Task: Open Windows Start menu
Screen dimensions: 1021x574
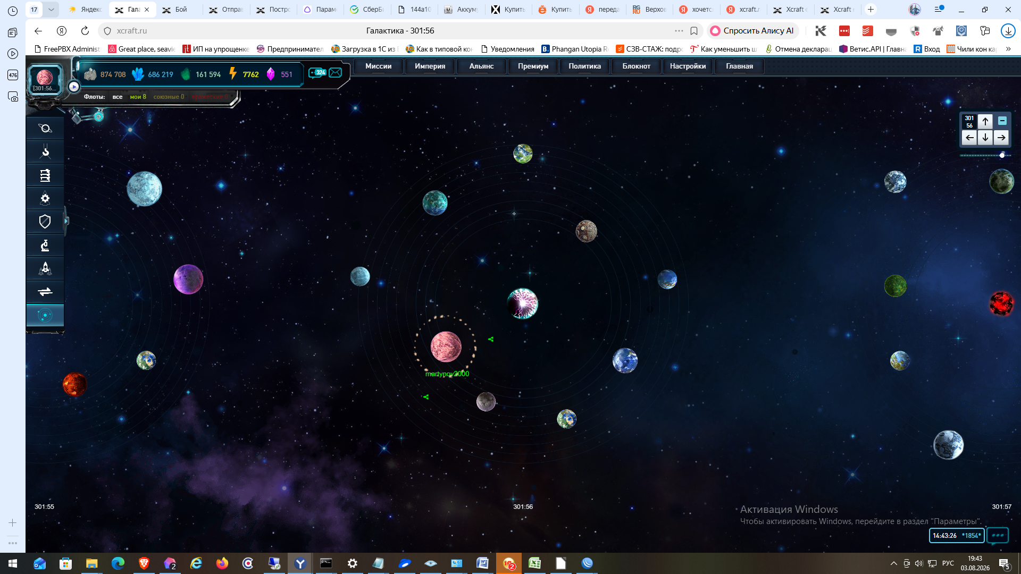Action: point(13,563)
